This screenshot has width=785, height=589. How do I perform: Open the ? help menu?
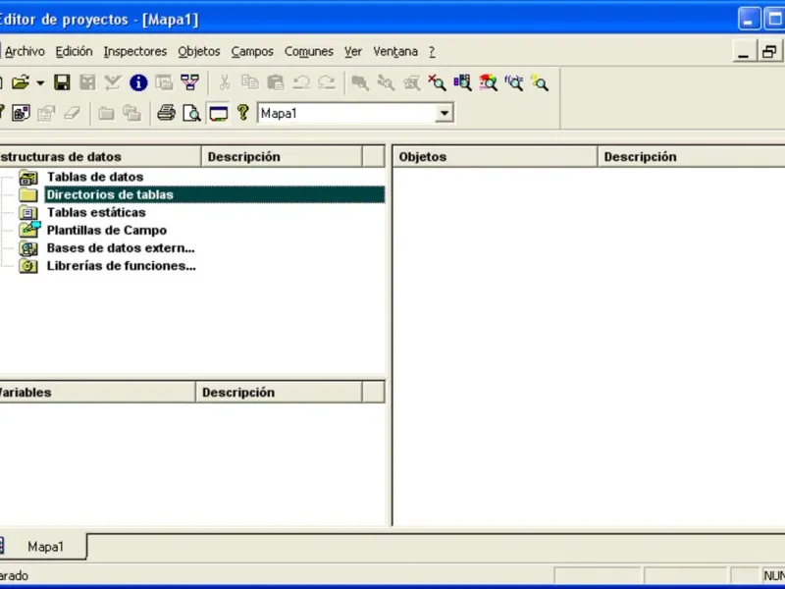pyautogui.click(x=432, y=52)
